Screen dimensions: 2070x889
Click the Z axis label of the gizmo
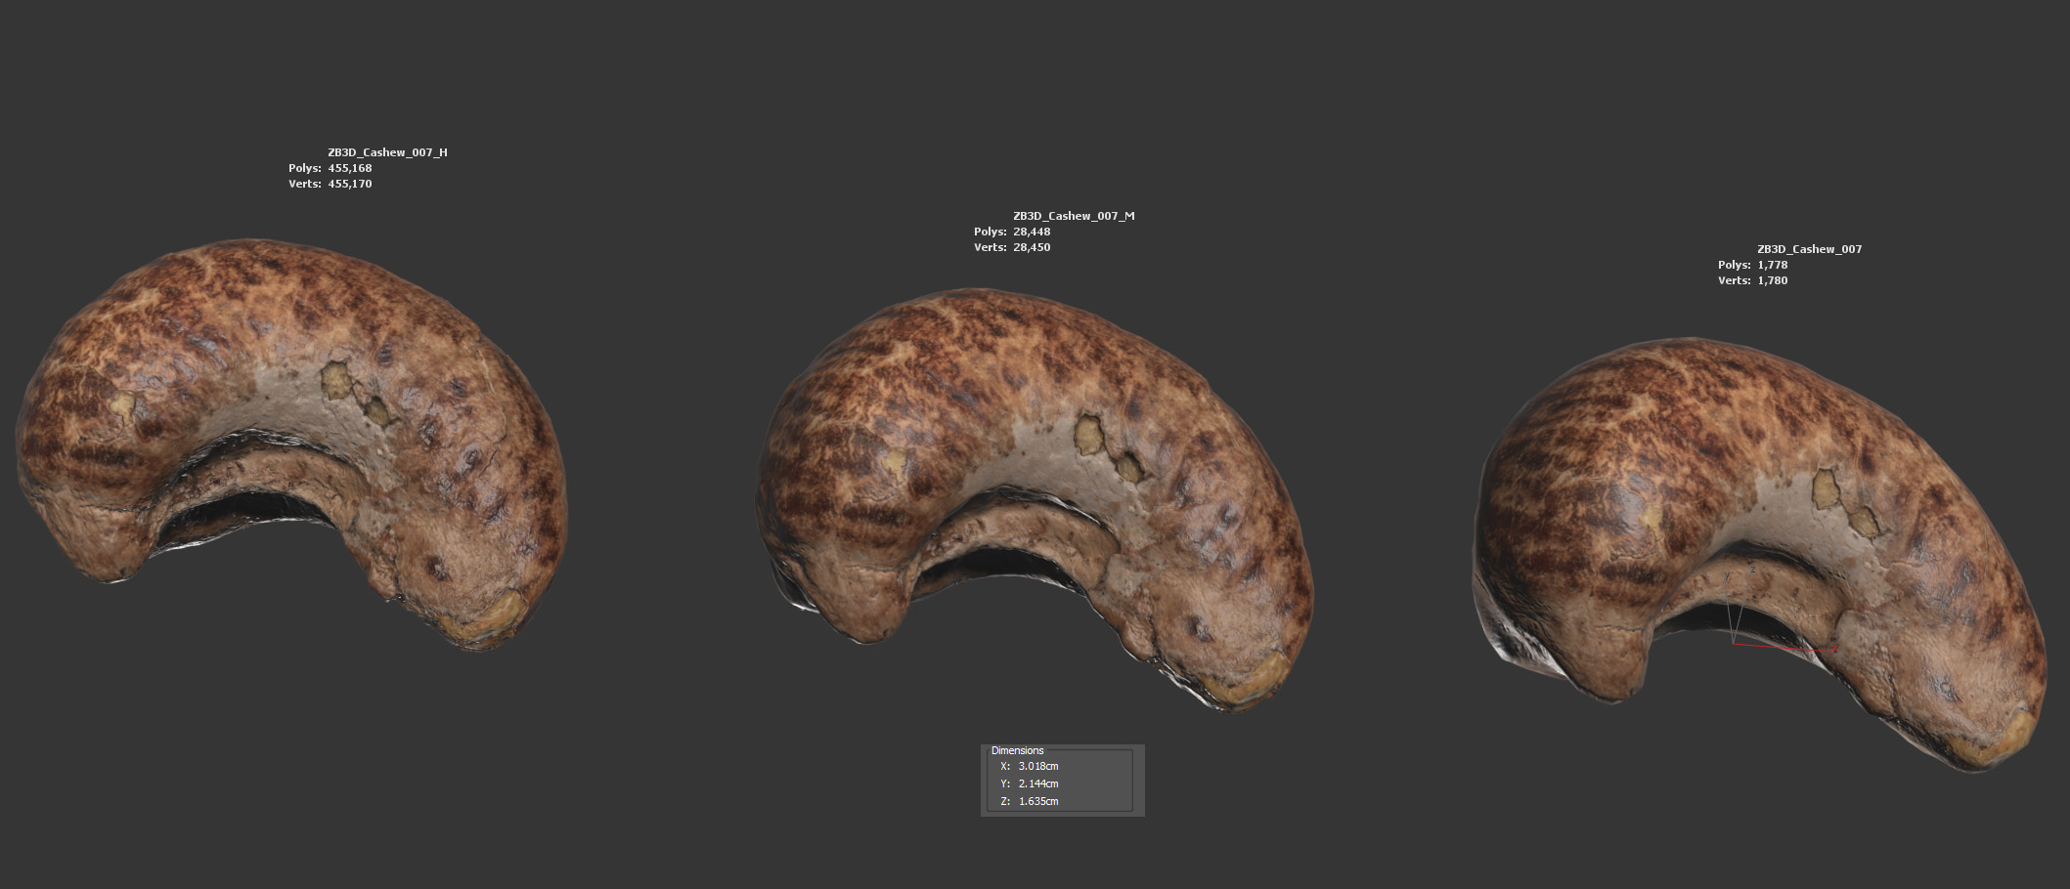[1753, 569]
